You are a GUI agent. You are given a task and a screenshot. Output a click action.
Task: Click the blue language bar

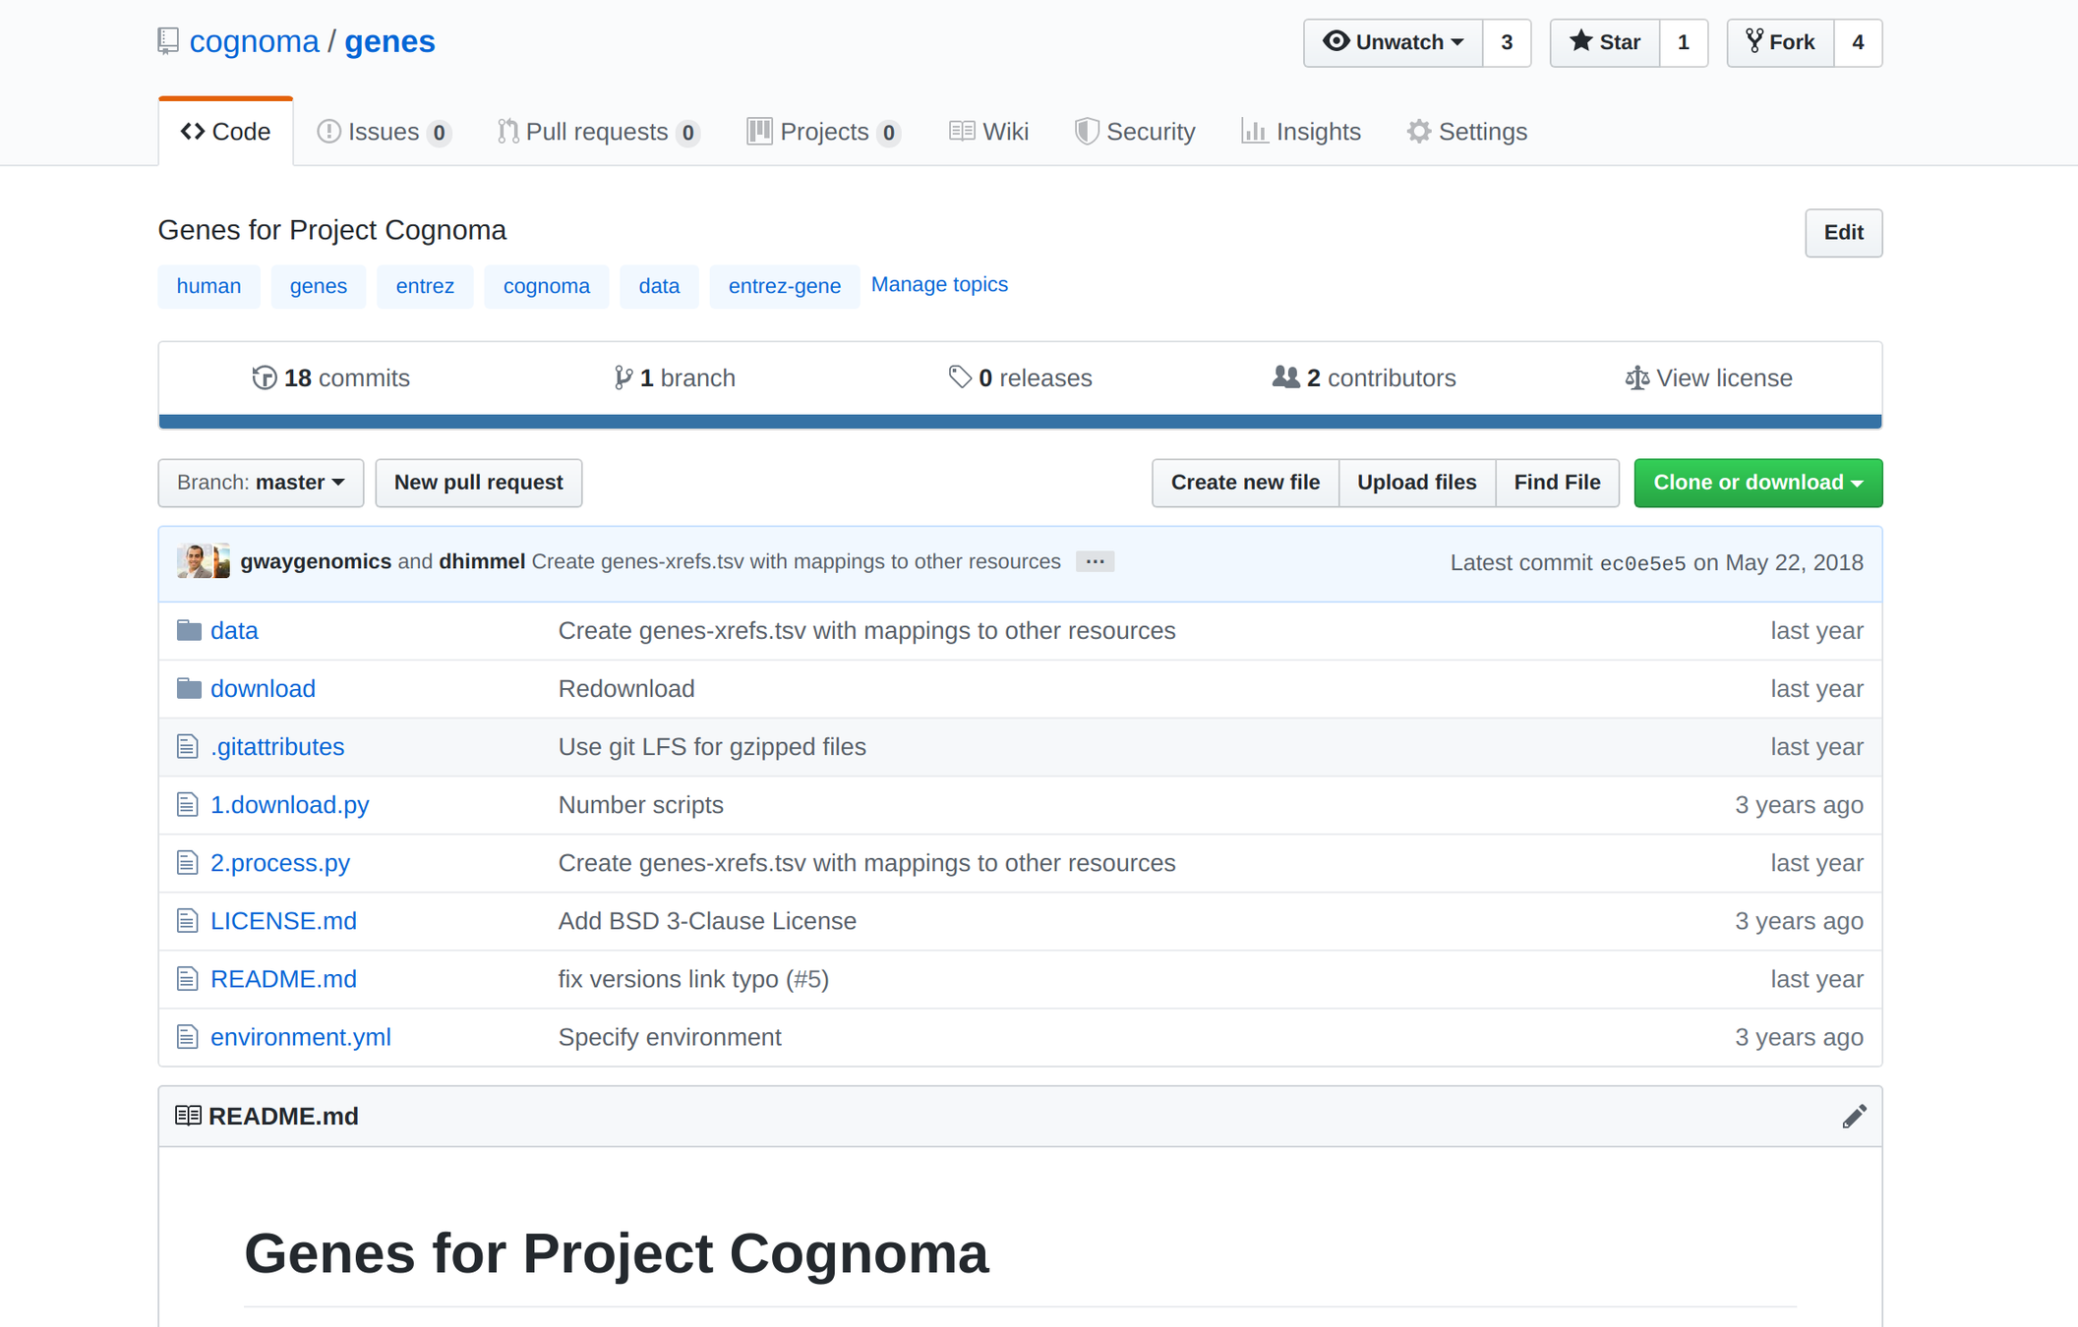point(1020,422)
